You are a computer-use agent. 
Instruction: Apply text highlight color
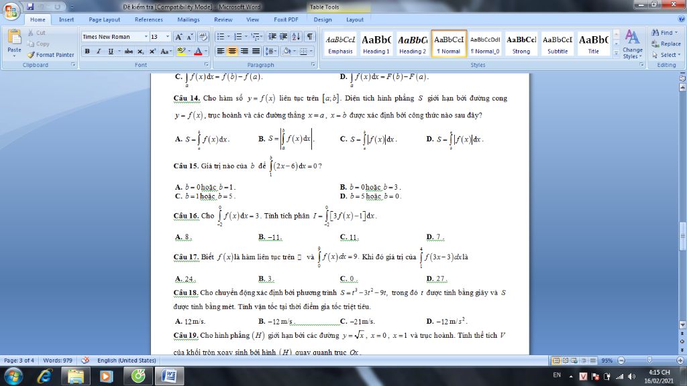coord(181,51)
